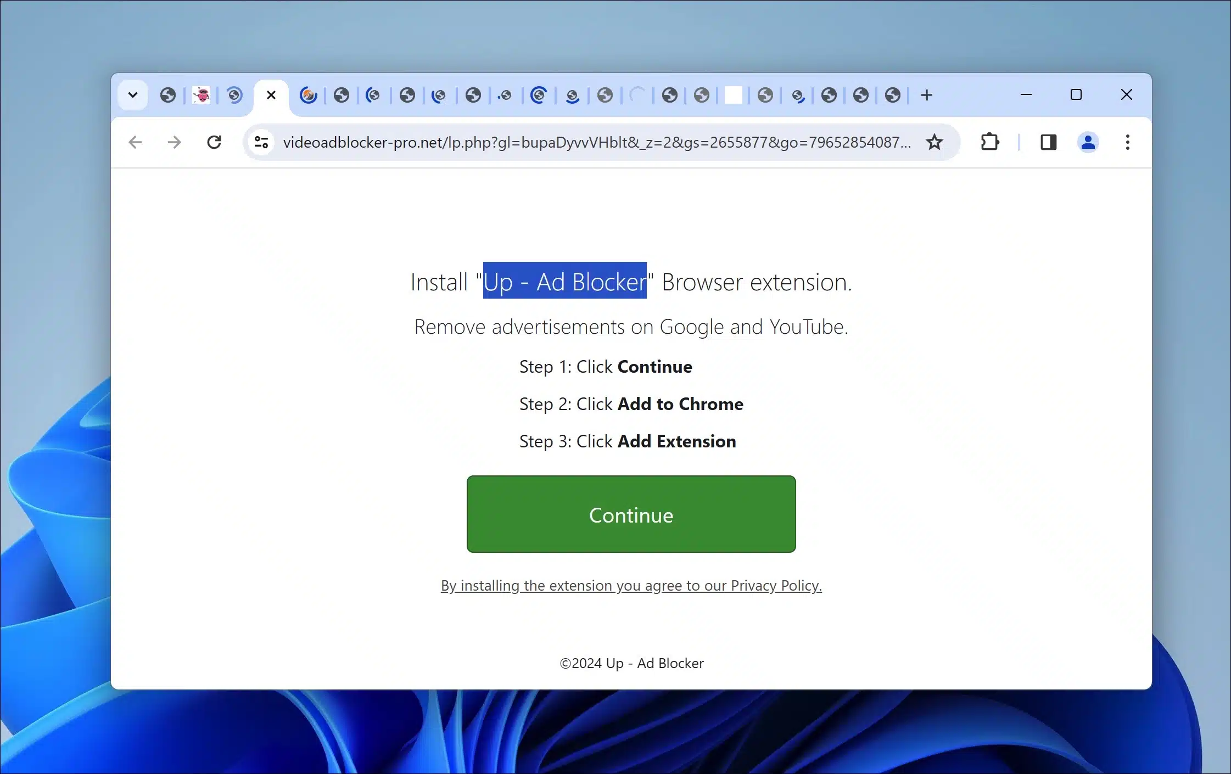Viewport: 1231px width, 774px height.
Task: Click "Step 3: Click Add Extension" text
Action: [x=628, y=441]
